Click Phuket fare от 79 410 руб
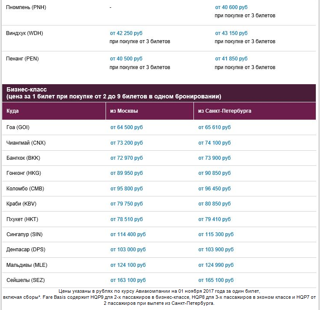This screenshot has height=310, width=321. [x=214, y=219]
